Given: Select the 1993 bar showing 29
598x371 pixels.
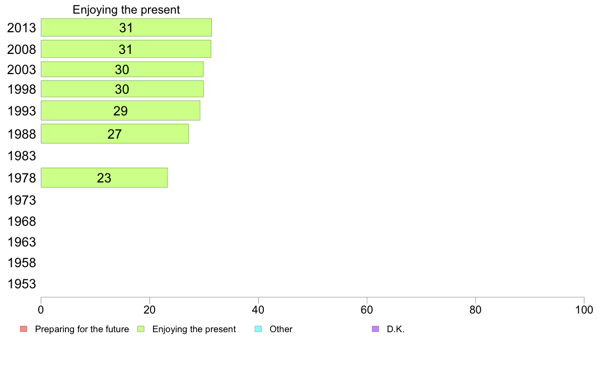Looking at the screenshot, I should (120, 110).
